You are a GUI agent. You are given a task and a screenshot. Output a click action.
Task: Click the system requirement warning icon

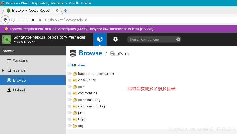pyautogui.click(x=6, y=29)
